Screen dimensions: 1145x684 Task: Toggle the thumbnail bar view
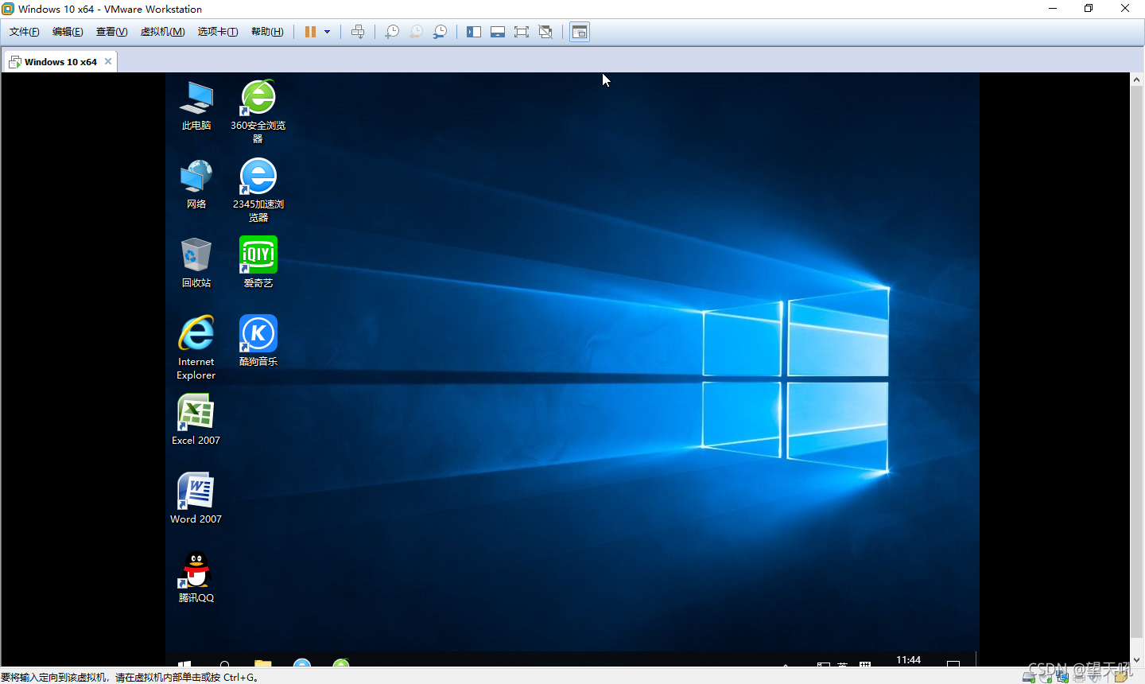click(498, 32)
